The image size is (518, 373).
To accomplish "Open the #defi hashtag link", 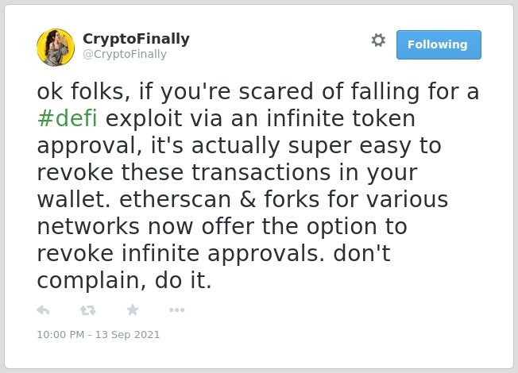I will 67,118.
